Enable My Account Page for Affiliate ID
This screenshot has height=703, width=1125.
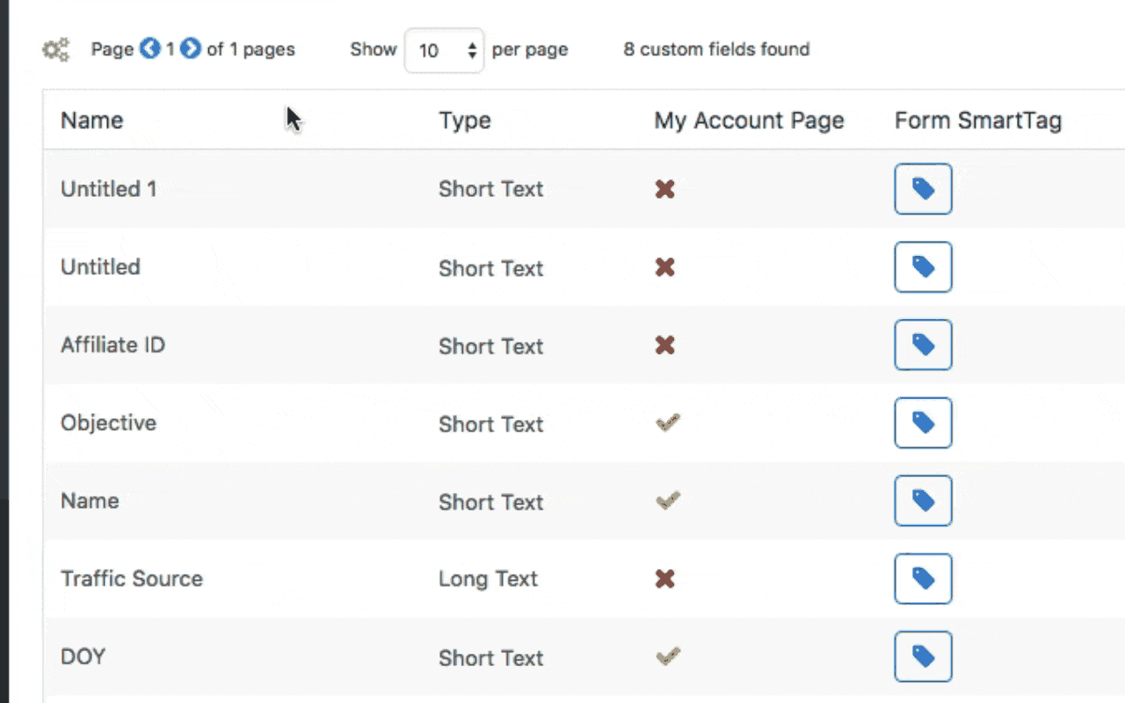point(665,345)
